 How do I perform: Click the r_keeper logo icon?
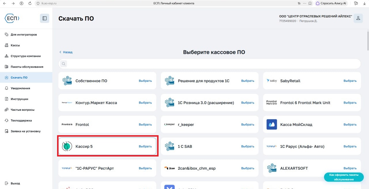tap(170, 125)
